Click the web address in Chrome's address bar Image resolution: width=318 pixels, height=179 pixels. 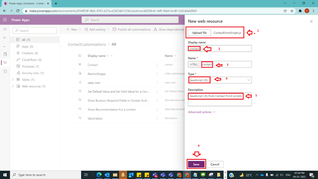pos(113,11)
